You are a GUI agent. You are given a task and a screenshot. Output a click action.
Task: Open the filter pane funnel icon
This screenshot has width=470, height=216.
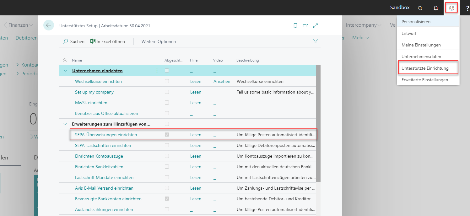click(316, 41)
